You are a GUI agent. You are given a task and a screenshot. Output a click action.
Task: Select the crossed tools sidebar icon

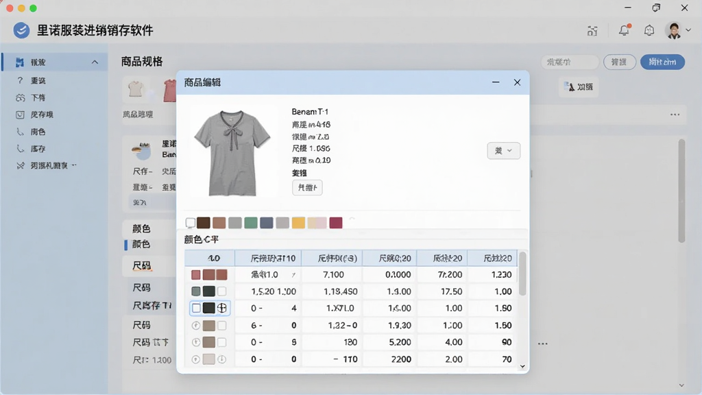point(20,166)
